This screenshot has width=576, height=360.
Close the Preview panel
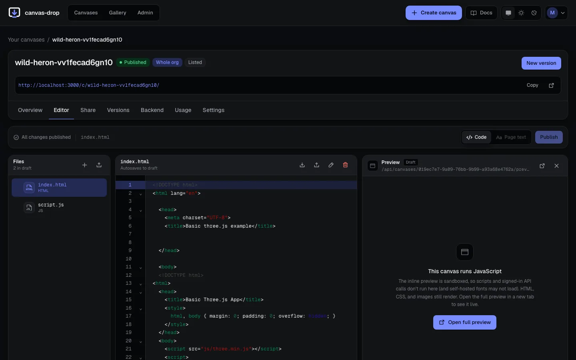[556, 166]
